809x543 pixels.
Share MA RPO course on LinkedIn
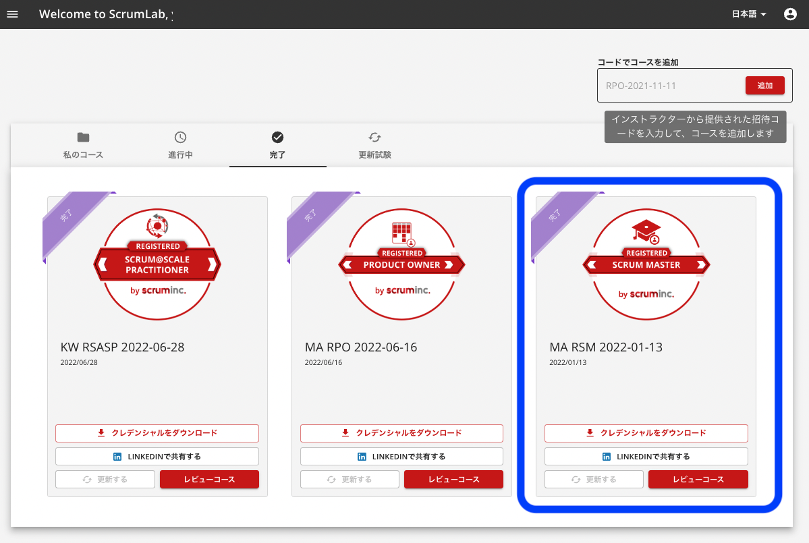(x=402, y=457)
